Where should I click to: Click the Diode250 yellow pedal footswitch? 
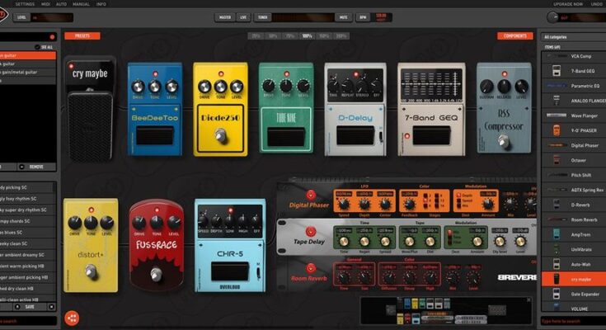click(x=220, y=135)
